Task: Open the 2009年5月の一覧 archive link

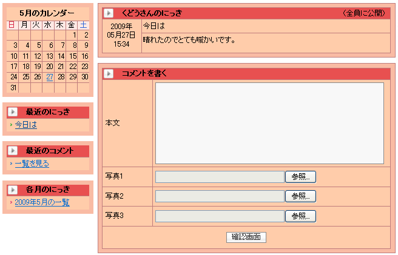Action: [x=42, y=202]
